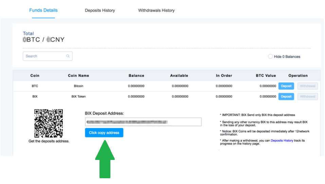This screenshot has height=184, width=325.
Task: Click the Coin column header
Action: pyautogui.click(x=35, y=76)
